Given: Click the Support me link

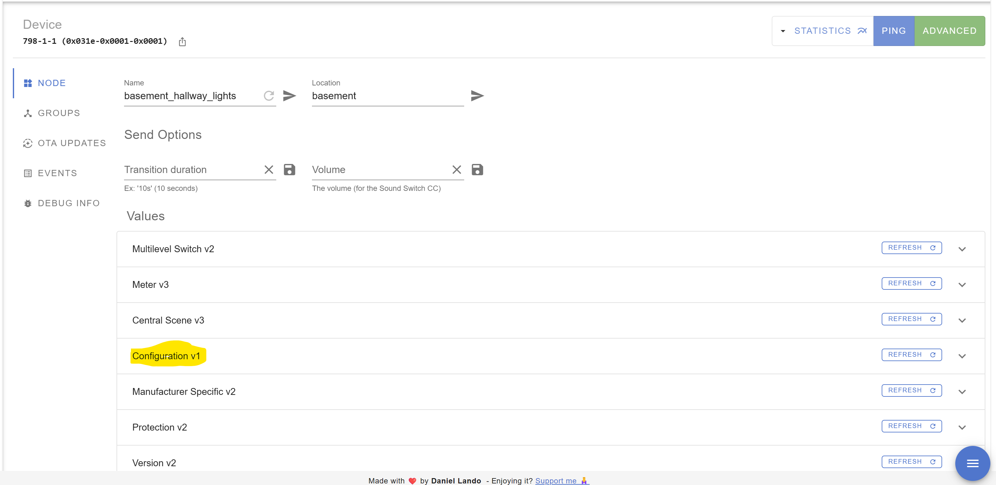Looking at the screenshot, I should pos(556,480).
